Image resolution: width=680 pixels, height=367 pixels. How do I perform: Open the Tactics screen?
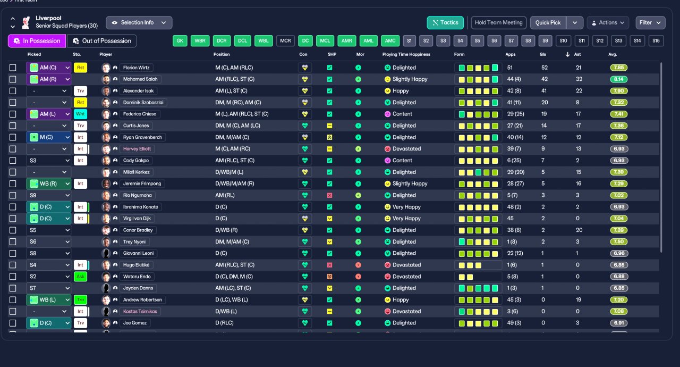point(445,23)
